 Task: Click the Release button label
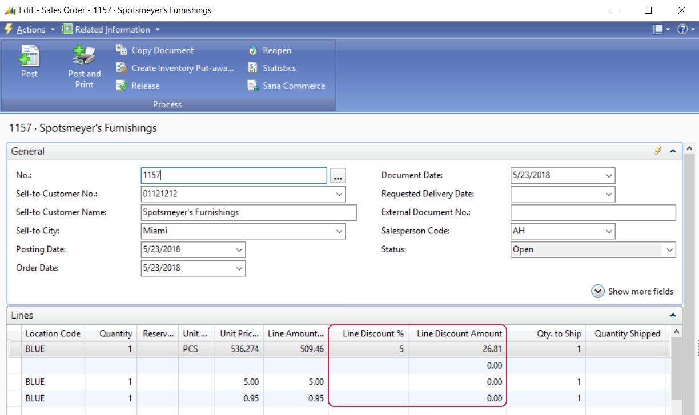(x=146, y=86)
